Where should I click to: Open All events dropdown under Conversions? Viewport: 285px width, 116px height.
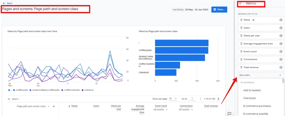point(186,110)
